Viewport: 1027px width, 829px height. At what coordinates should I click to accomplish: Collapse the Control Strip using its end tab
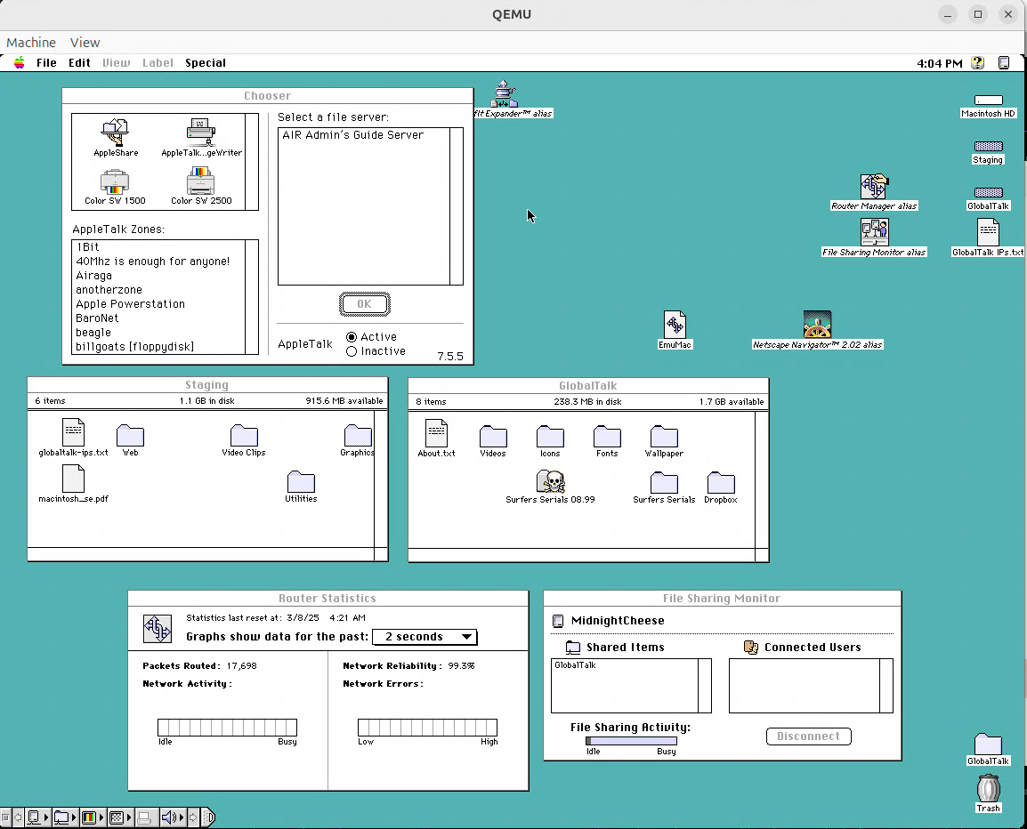click(x=209, y=817)
